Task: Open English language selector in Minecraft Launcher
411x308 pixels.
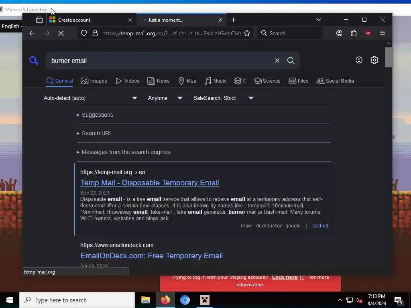Action: [11, 26]
